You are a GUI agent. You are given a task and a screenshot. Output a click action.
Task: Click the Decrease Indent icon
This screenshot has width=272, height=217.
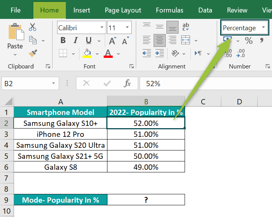pos(147,53)
